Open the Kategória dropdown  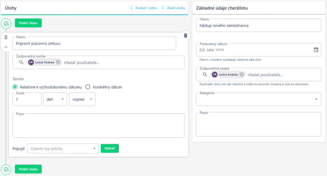(258, 99)
